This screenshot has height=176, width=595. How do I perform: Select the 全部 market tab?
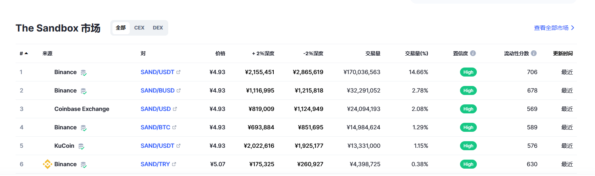click(x=121, y=28)
